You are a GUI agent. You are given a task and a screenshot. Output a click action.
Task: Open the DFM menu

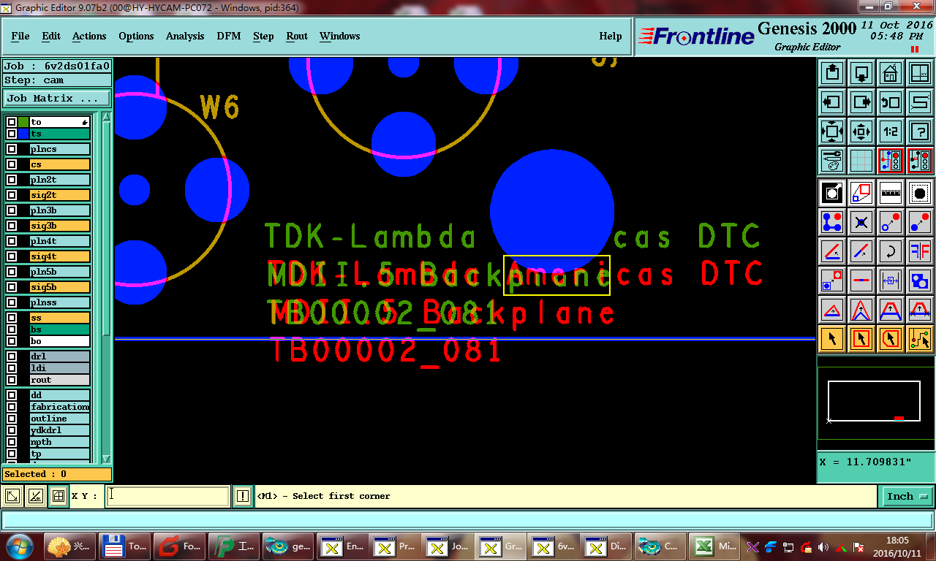click(x=229, y=36)
